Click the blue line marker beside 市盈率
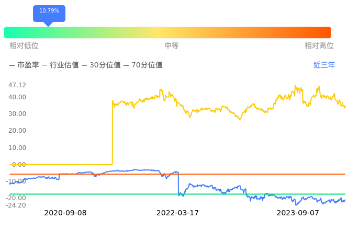 tap(13, 65)
